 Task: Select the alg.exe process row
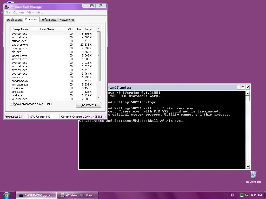click(52, 52)
